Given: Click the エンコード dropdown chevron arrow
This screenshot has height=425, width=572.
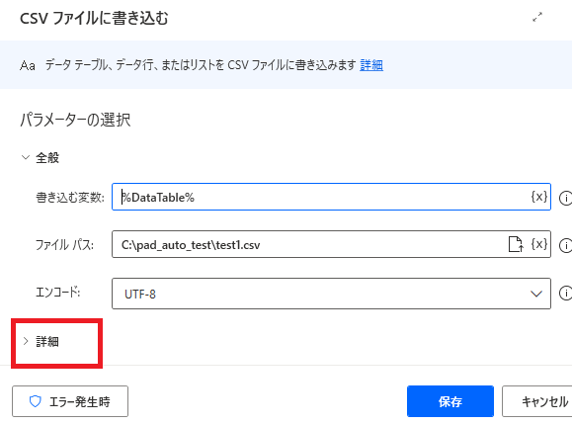Looking at the screenshot, I should (535, 294).
